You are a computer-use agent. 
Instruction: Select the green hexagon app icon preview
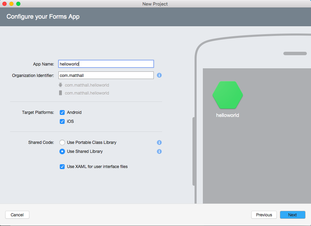228,95
